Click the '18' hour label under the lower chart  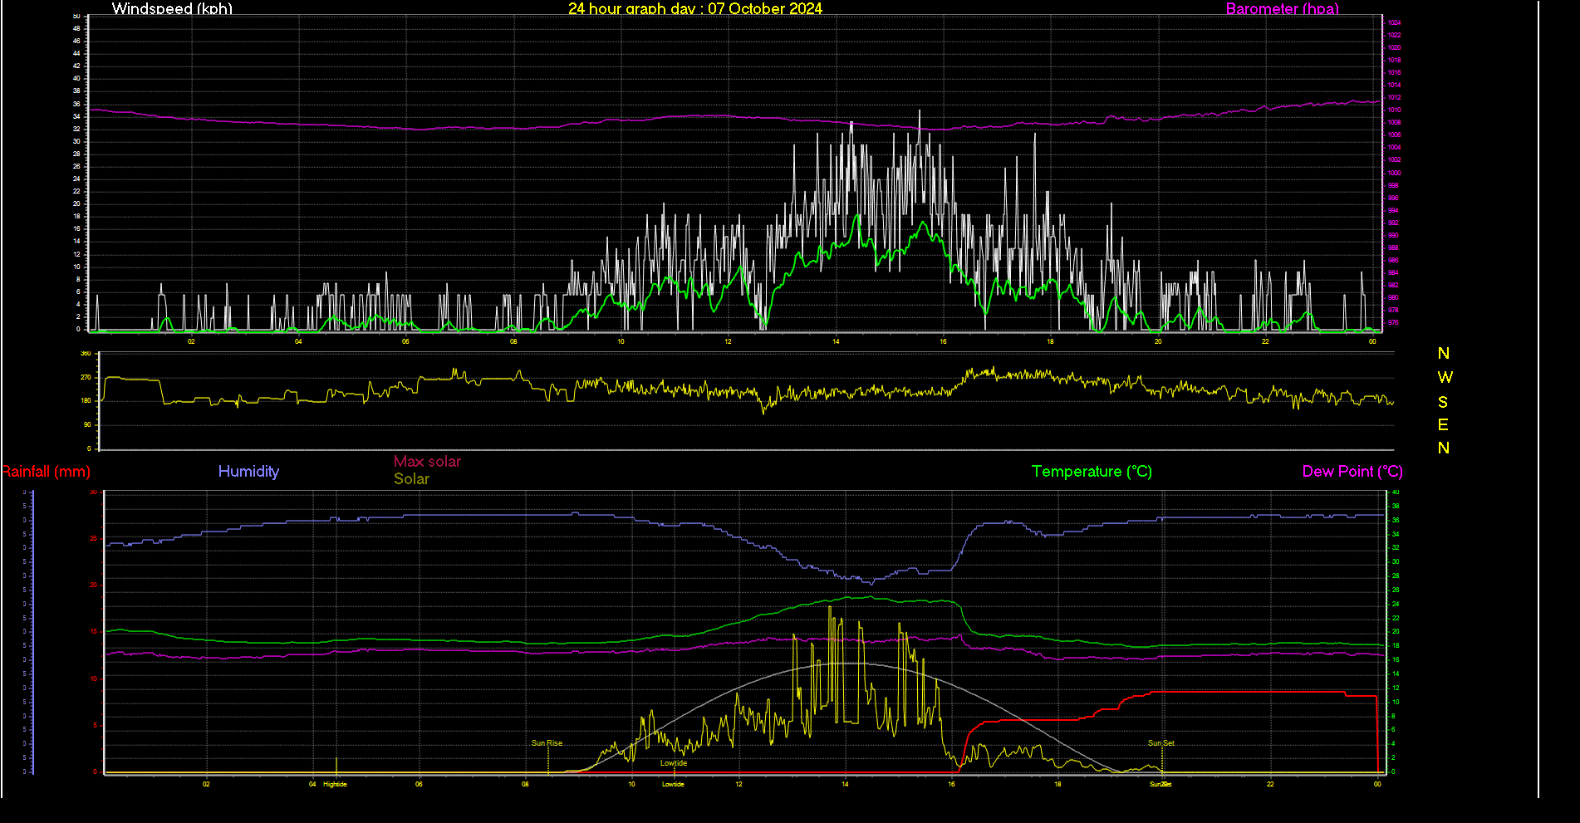pyautogui.click(x=1057, y=784)
